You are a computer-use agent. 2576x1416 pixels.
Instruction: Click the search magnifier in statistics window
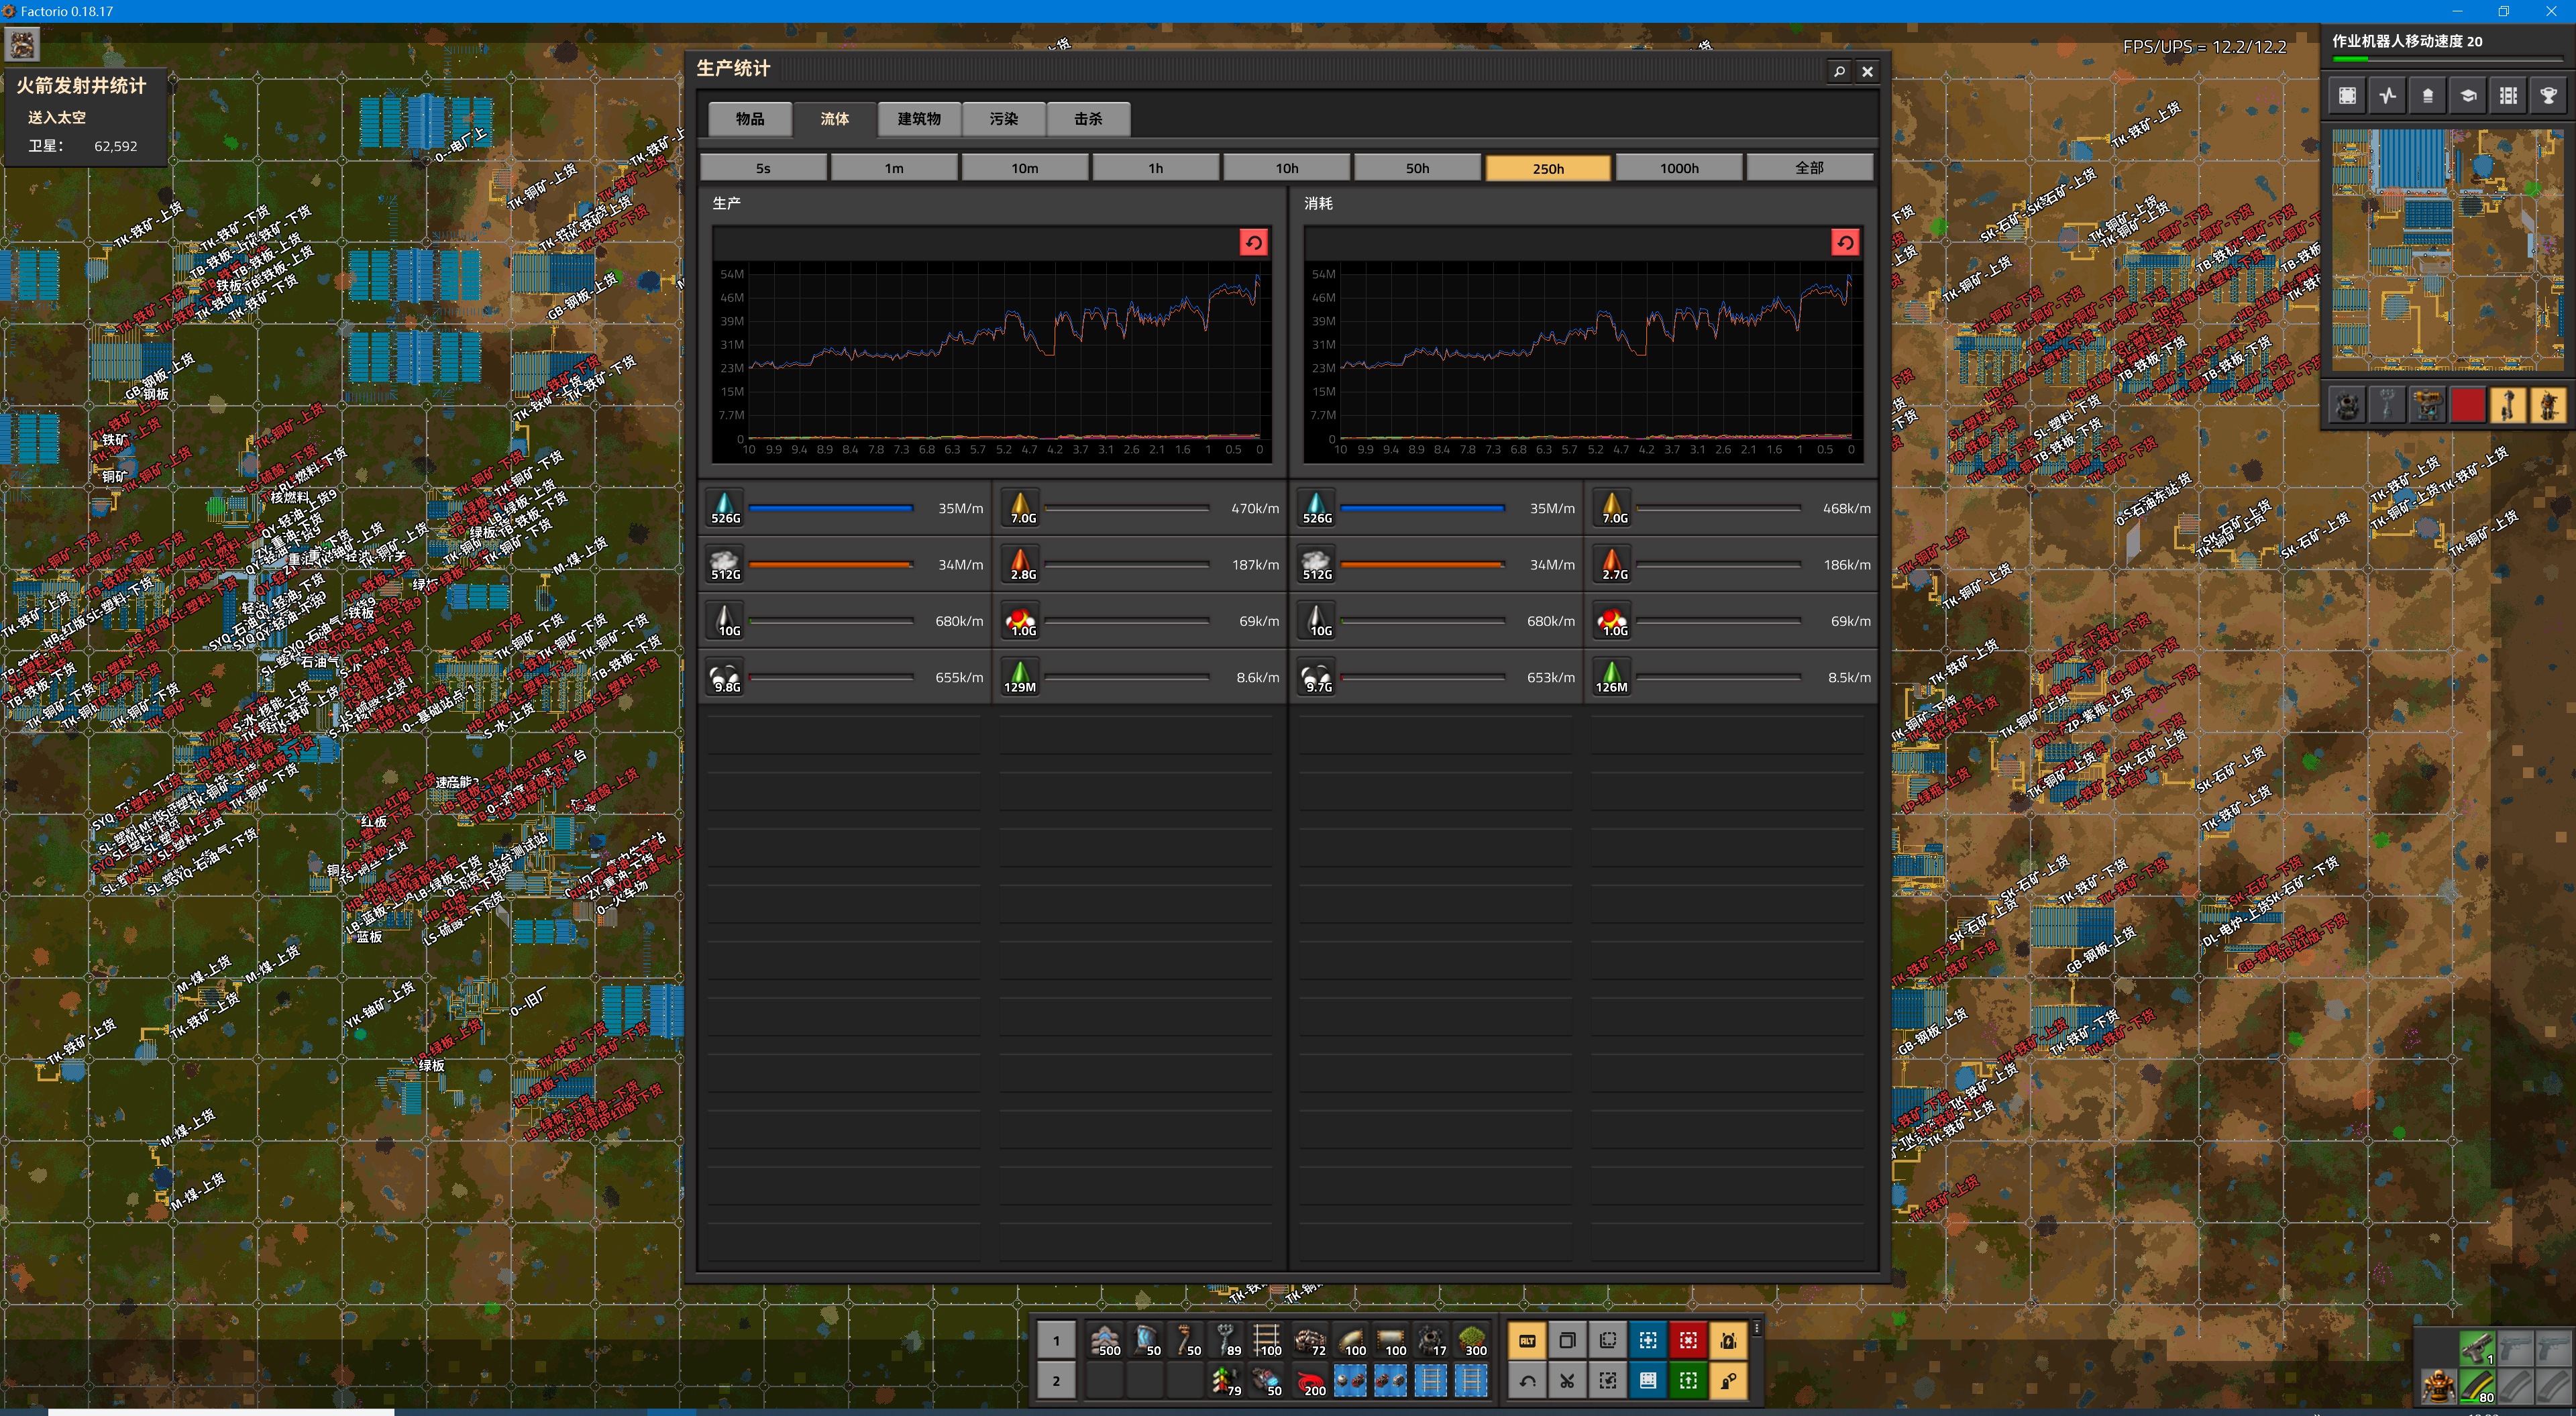click(x=1838, y=71)
